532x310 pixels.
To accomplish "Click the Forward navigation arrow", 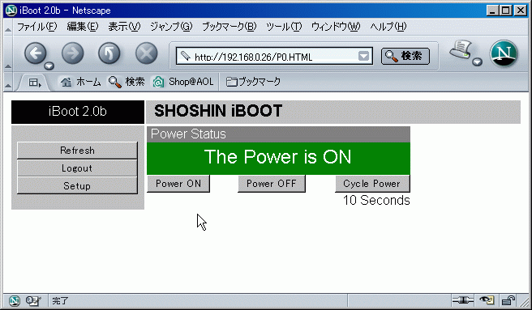I will click(x=73, y=53).
